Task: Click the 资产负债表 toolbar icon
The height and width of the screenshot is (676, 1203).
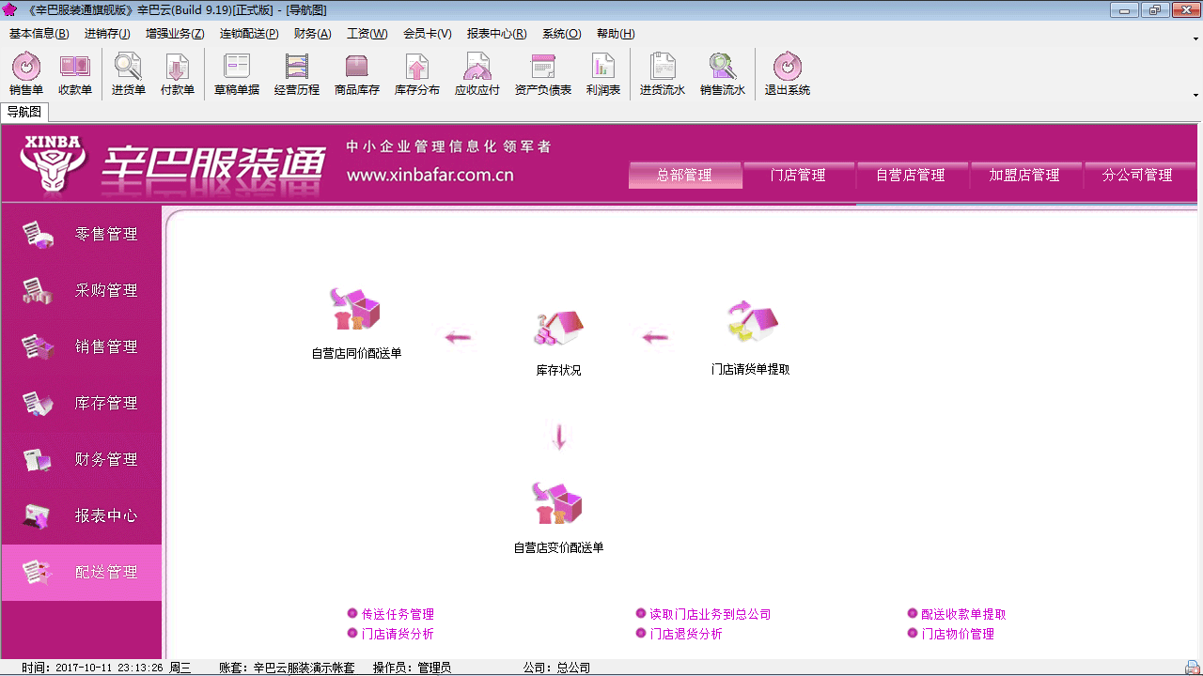Action: (x=543, y=74)
